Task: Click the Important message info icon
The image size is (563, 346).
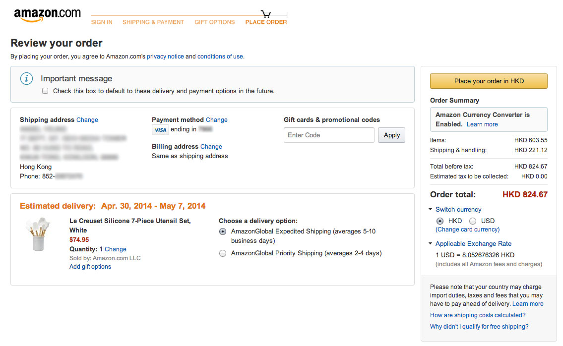Action: 26,78
